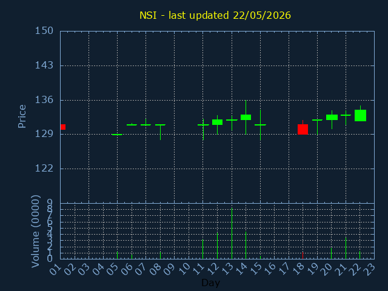
Task: Click the tallest volume bar on day 13
Action: 232,233
